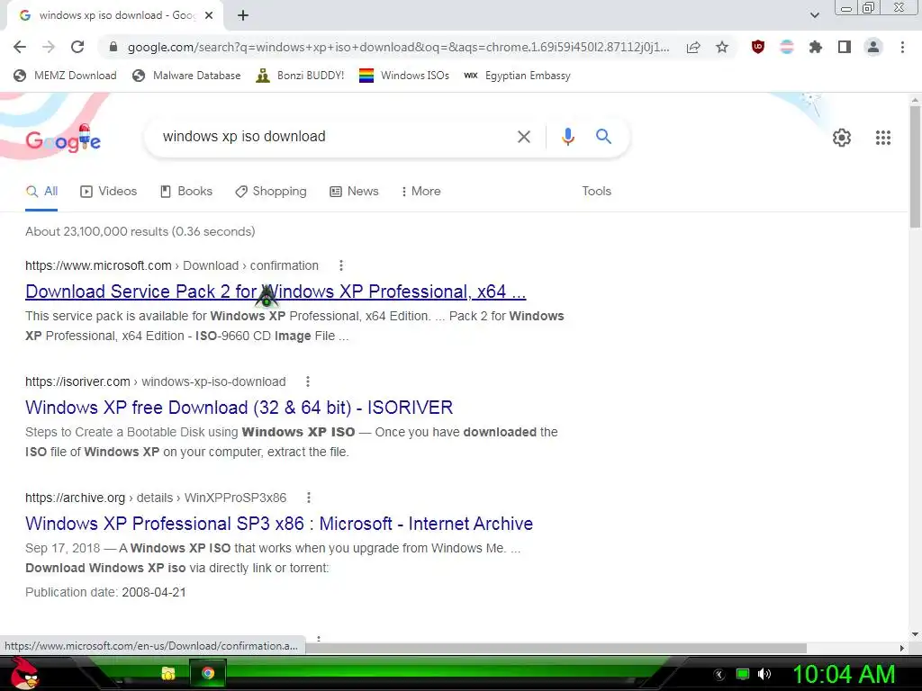
Task: Open the Windows ISOs bookmark
Action: [404, 76]
